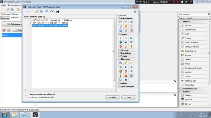This screenshot has height=118, width=211.
Task: Click the question mark box action icon
Action: (131, 30)
